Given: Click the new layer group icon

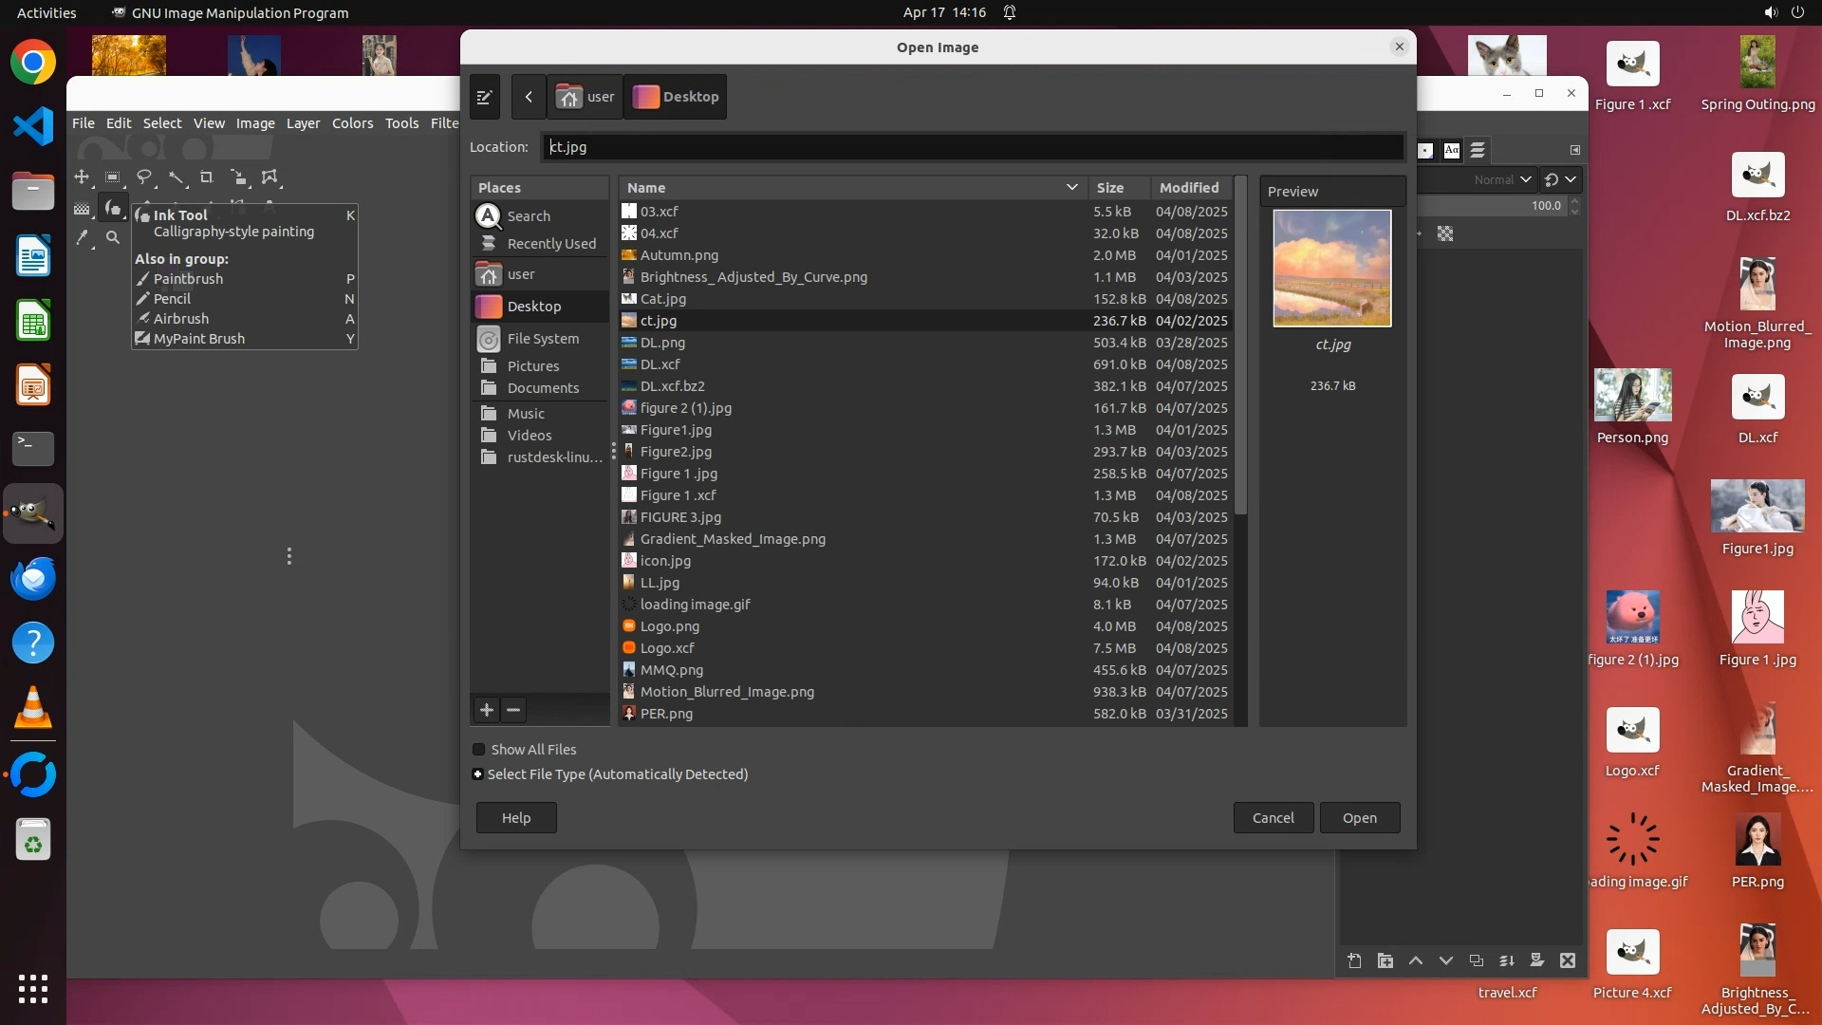Looking at the screenshot, I should [1385, 960].
